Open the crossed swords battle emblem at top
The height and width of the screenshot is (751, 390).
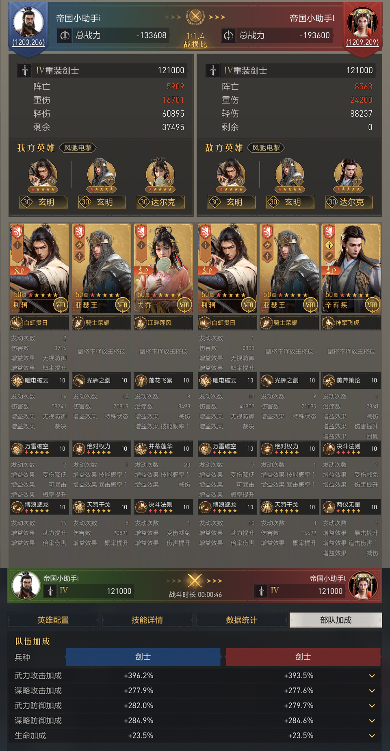tap(195, 17)
